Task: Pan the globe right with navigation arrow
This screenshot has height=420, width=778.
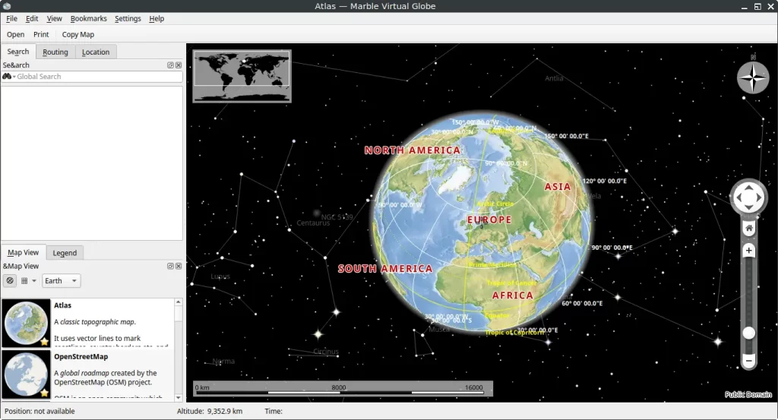Action: pos(759,197)
